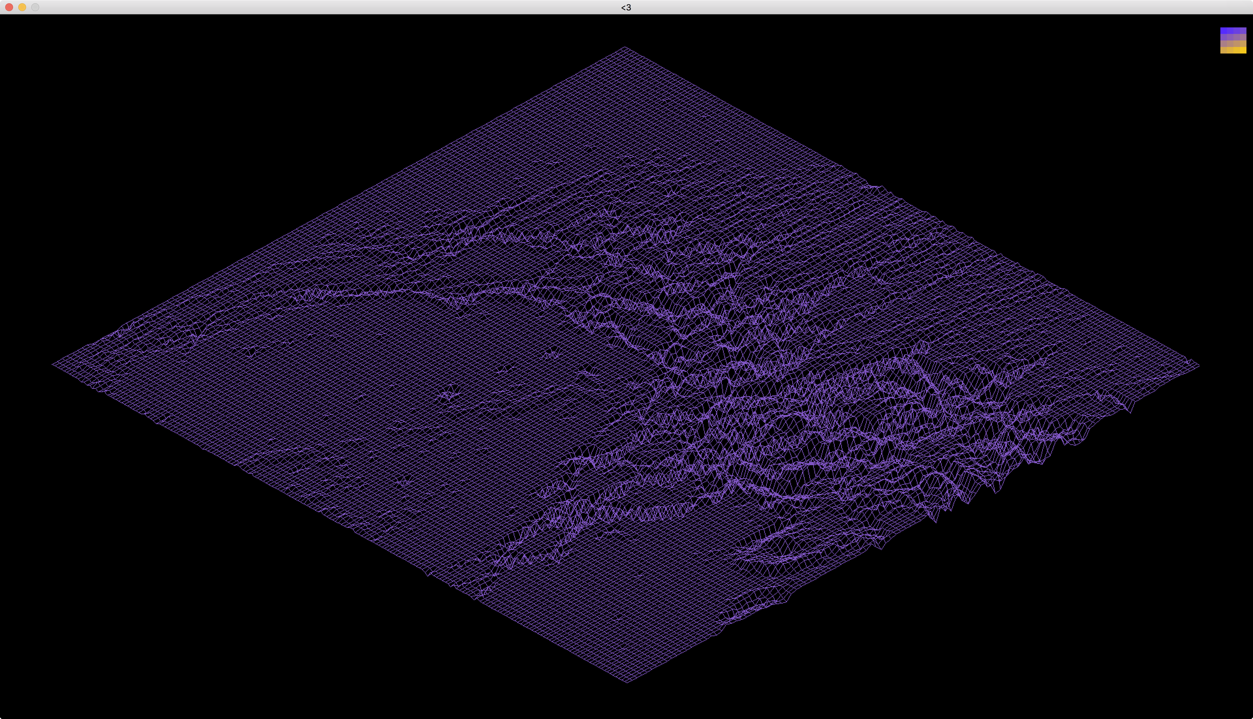Close the <3 window with the red button
The width and height of the screenshot is (1253, 719).
tap(9, 7)
